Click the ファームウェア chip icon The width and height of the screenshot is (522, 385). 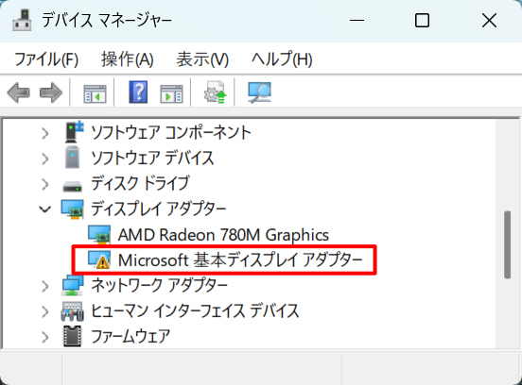tap(72, 337)
